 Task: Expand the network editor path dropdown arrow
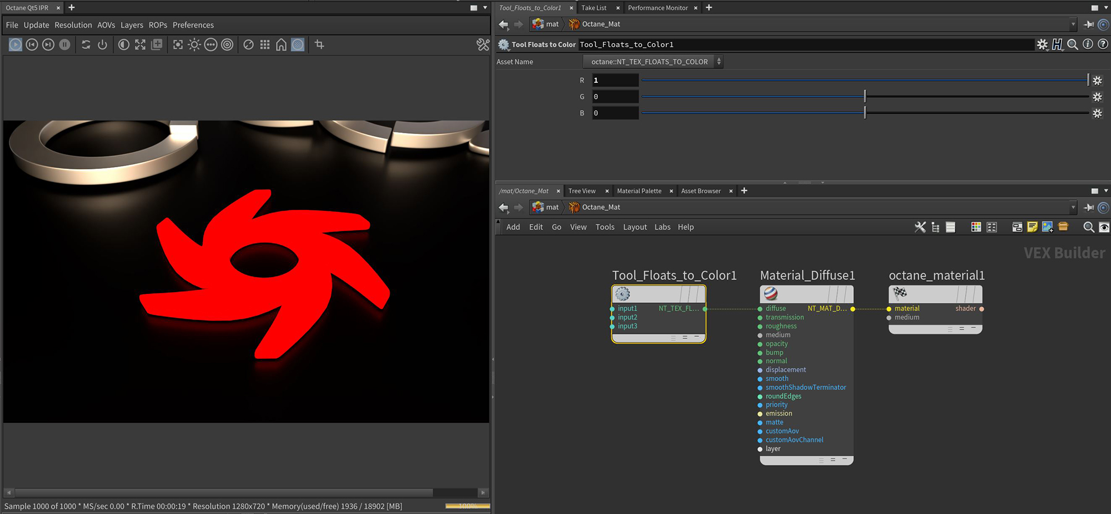point(1073,207)
